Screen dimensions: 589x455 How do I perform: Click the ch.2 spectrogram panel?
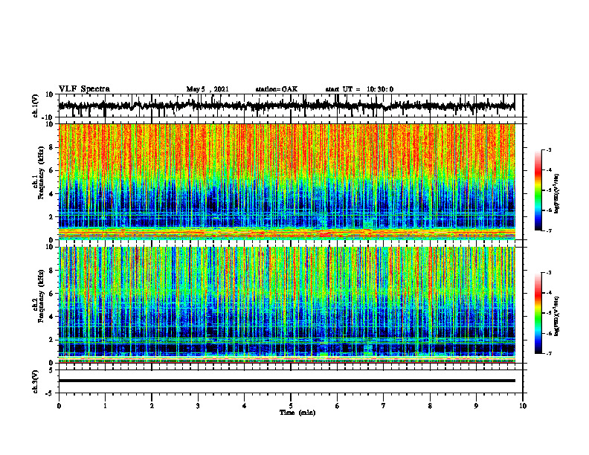click(x=286, y=305)
